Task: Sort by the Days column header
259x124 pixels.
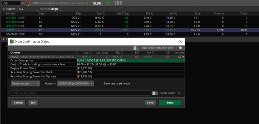Action: click(42, 14)
